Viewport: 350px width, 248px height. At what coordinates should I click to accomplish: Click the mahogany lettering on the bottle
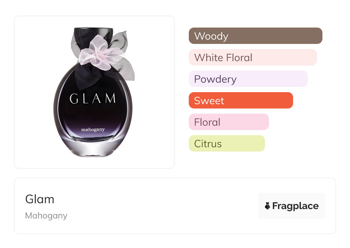93,129
